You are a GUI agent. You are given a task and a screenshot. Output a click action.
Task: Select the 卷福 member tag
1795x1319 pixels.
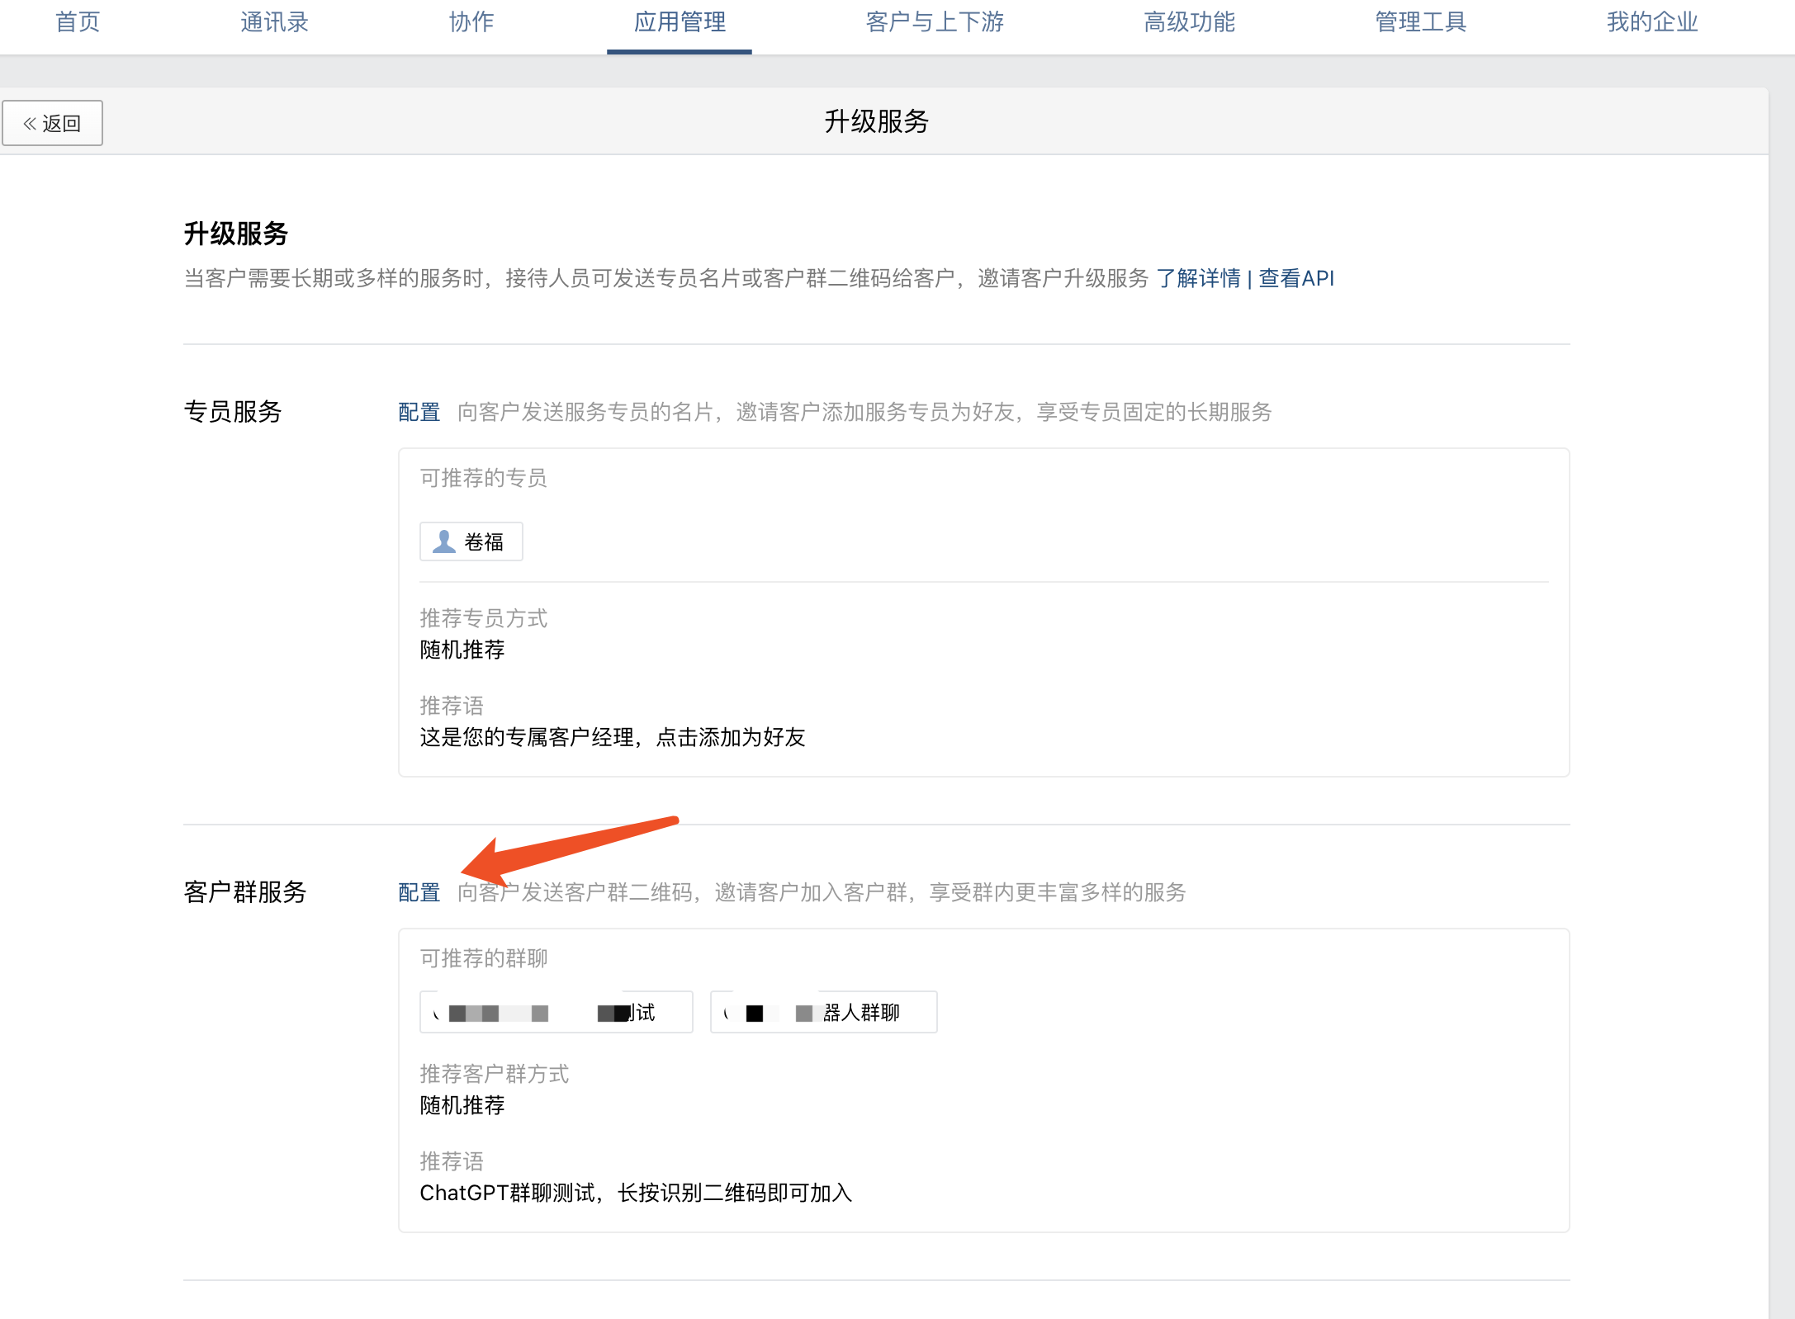(483, 541)
